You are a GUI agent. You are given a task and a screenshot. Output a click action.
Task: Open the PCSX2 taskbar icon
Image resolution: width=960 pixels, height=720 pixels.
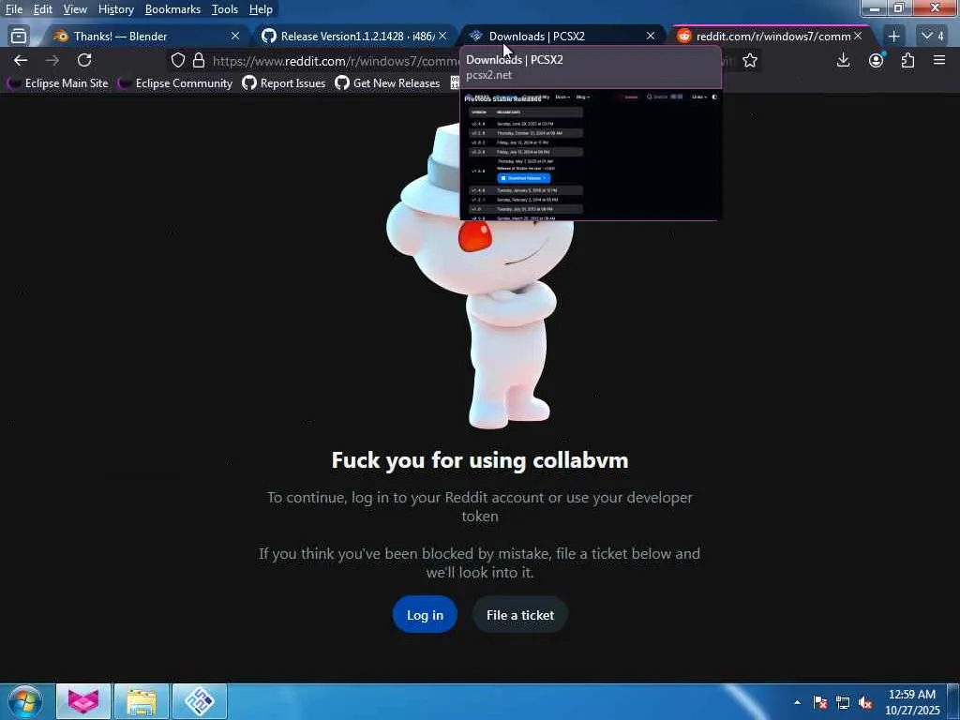tap(200, 701)
